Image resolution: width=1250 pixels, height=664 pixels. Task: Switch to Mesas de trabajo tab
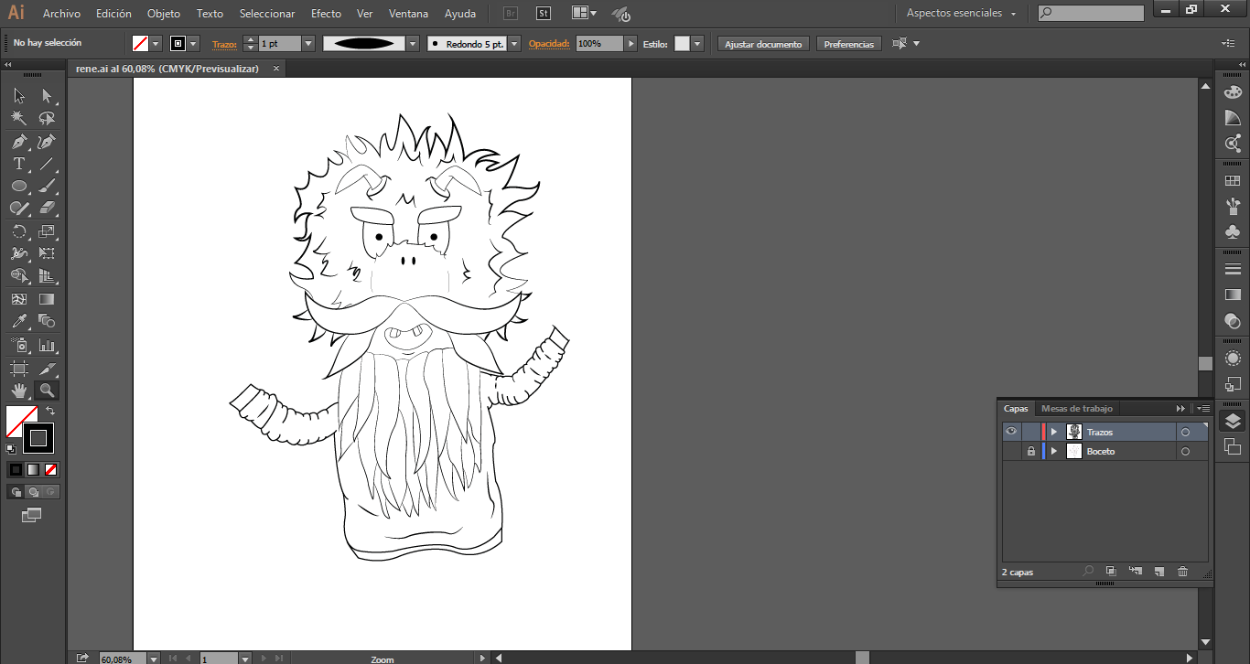1076,409
